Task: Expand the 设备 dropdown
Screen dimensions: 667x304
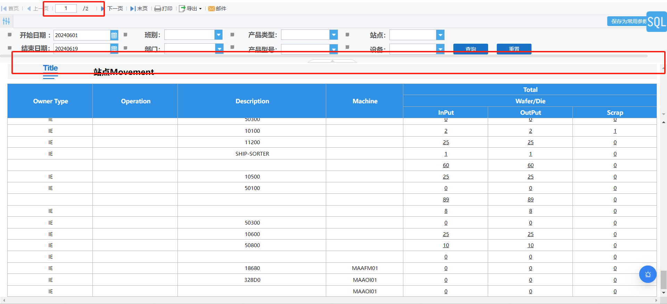Action: [440, 49]
